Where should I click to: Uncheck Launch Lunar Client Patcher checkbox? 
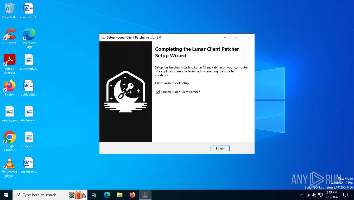click(158, 92)
